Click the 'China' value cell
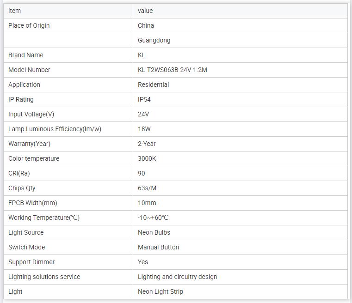The image size is (352, 303). coord(146,25)
